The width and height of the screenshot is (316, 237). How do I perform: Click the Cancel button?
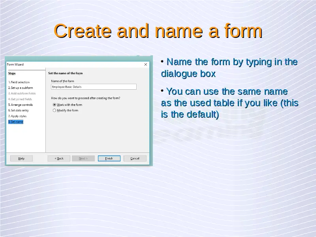pyautogui.click(x=135, y=158)
